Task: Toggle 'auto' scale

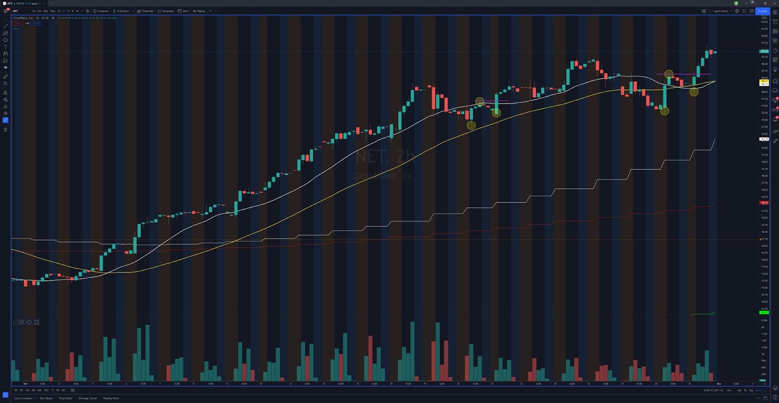Action: 758,390
